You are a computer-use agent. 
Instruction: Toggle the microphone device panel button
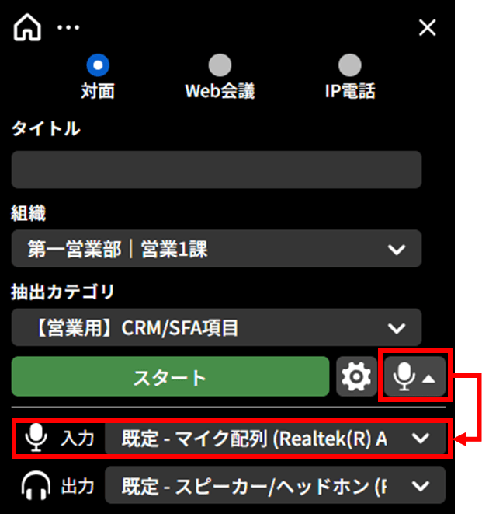point(414,376)
